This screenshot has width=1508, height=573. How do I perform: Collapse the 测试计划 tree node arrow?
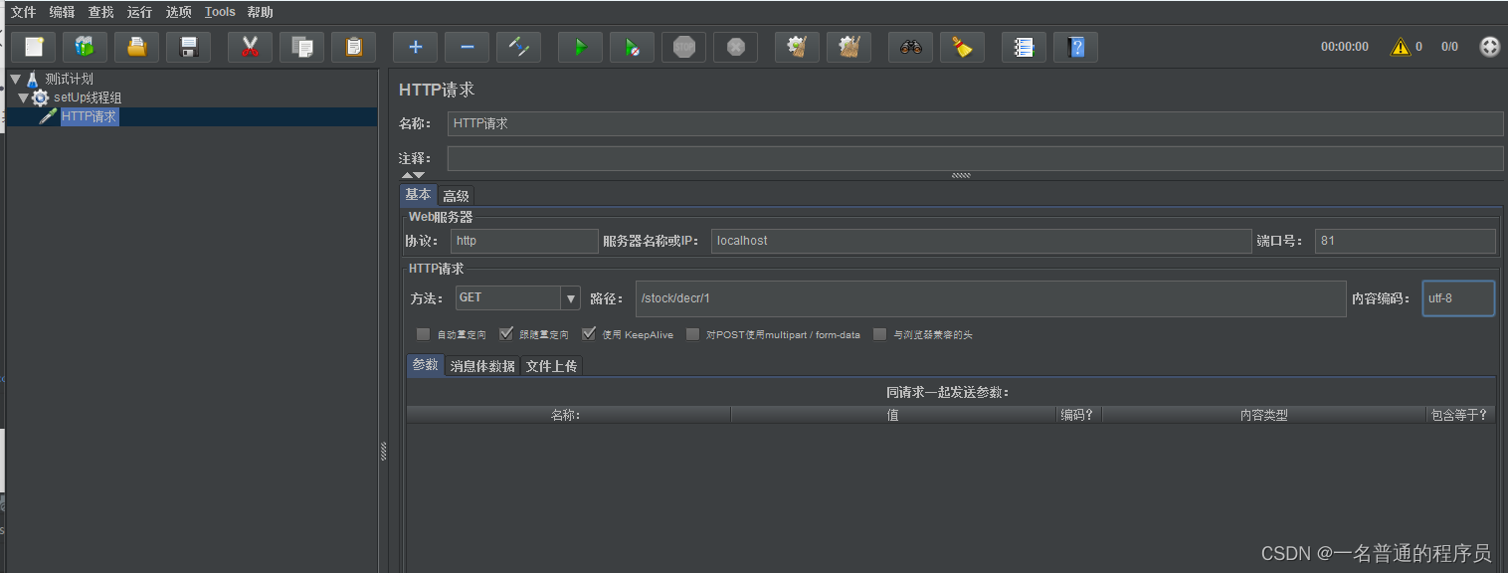point(15,79)
